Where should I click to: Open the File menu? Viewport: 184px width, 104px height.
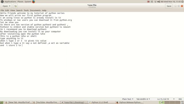(2, 10)
